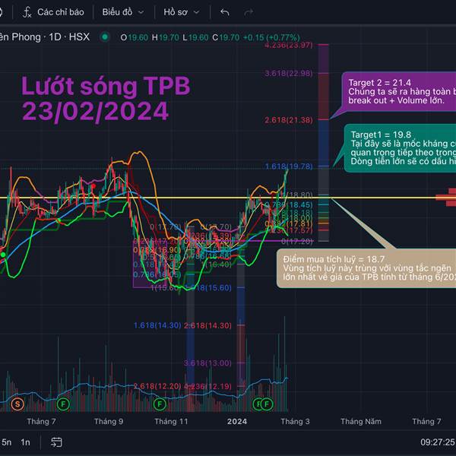Click the Tháng 7 axis label on left
The width and height of the screenshot is (456, 456).
(x=41, y=421)
